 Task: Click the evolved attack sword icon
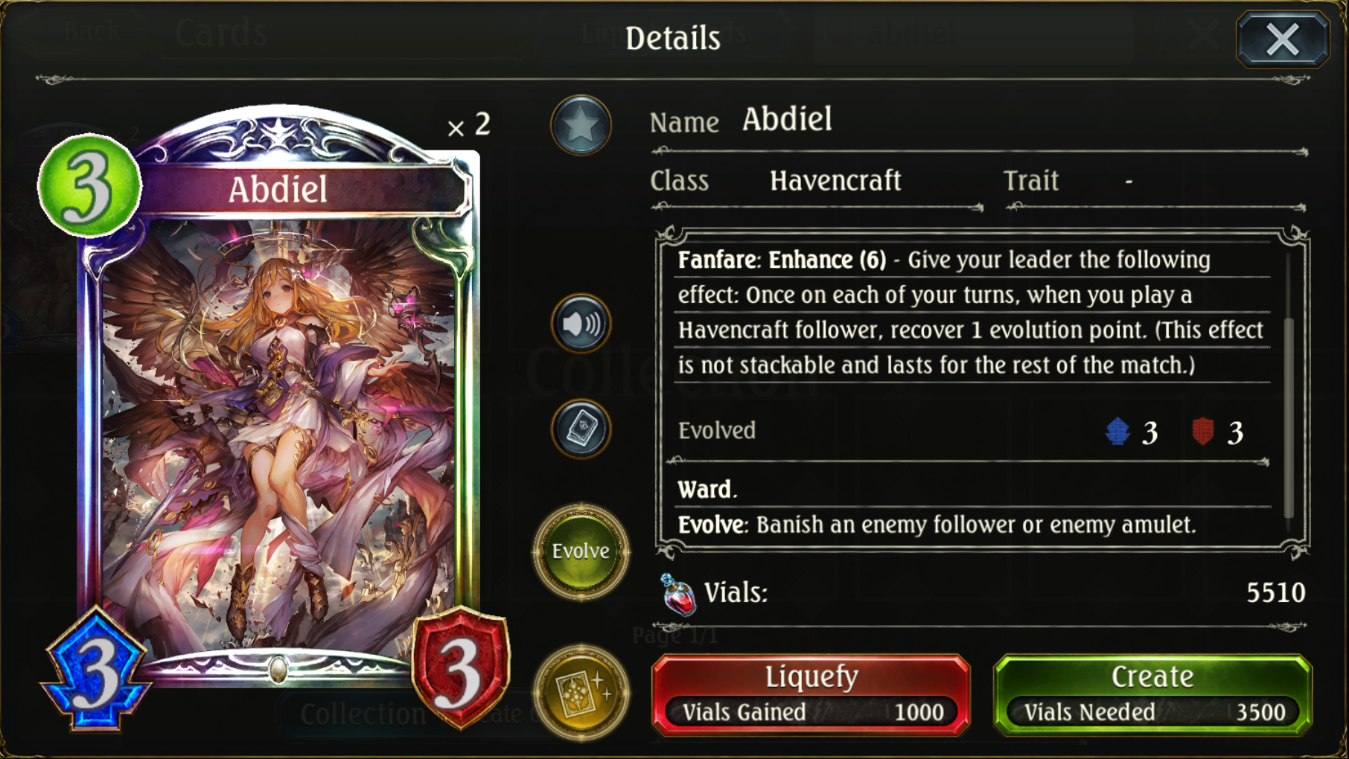1117,432
